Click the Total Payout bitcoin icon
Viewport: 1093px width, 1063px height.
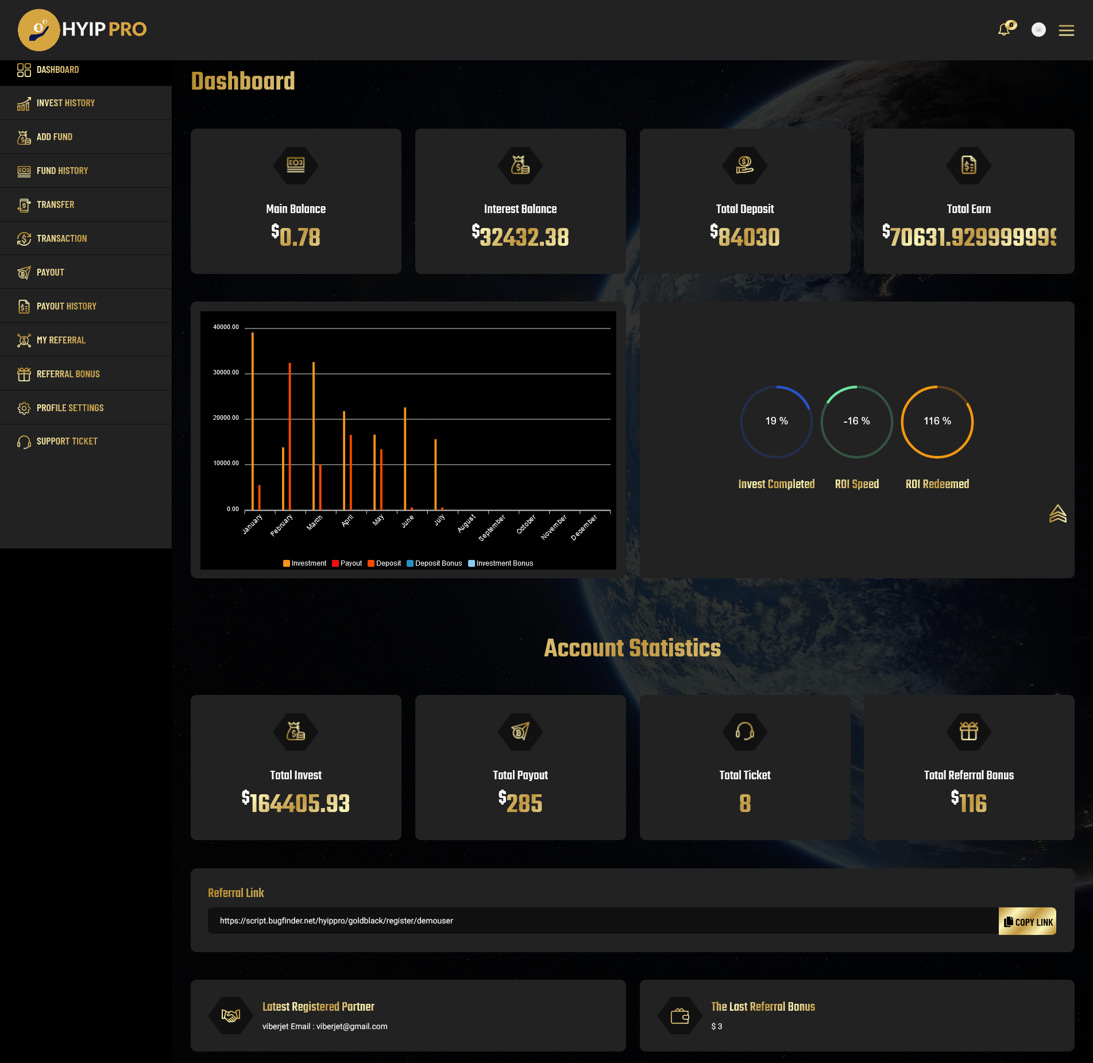point(520,732)
